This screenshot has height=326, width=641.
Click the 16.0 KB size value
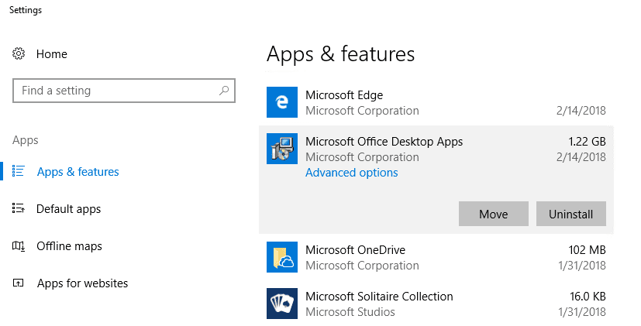[x=588, y=296]
